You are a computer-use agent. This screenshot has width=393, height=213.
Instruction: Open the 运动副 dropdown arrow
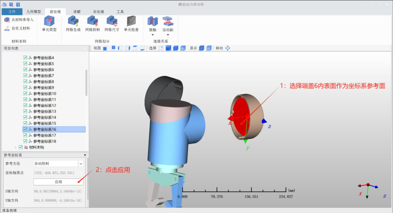pyautogui.click(x=168, y=35)
